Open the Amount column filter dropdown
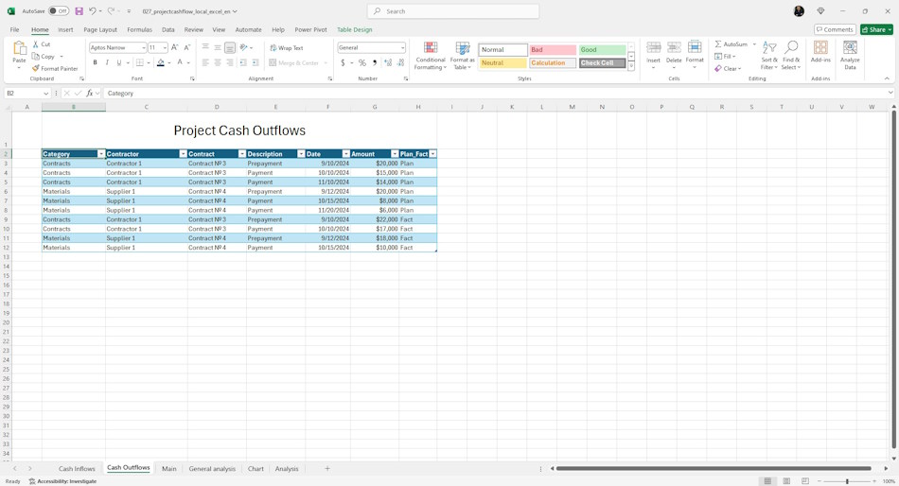Viewport: 899px width, 486px height. click(x=395, y=153)
